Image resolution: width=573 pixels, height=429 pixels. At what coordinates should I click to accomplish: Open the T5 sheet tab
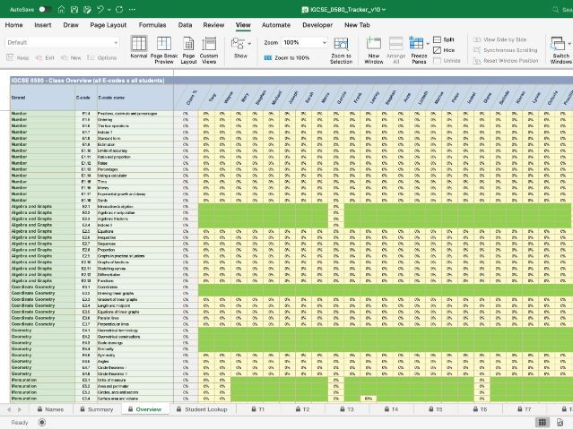[435, 409]
